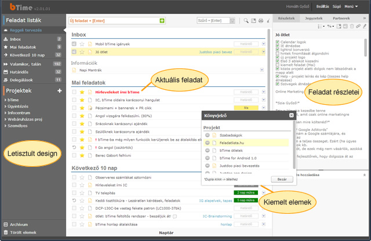The width and height of the screenshot is (371, 241).
Task: Expand the Személyes project
Action: coord(5,126)
